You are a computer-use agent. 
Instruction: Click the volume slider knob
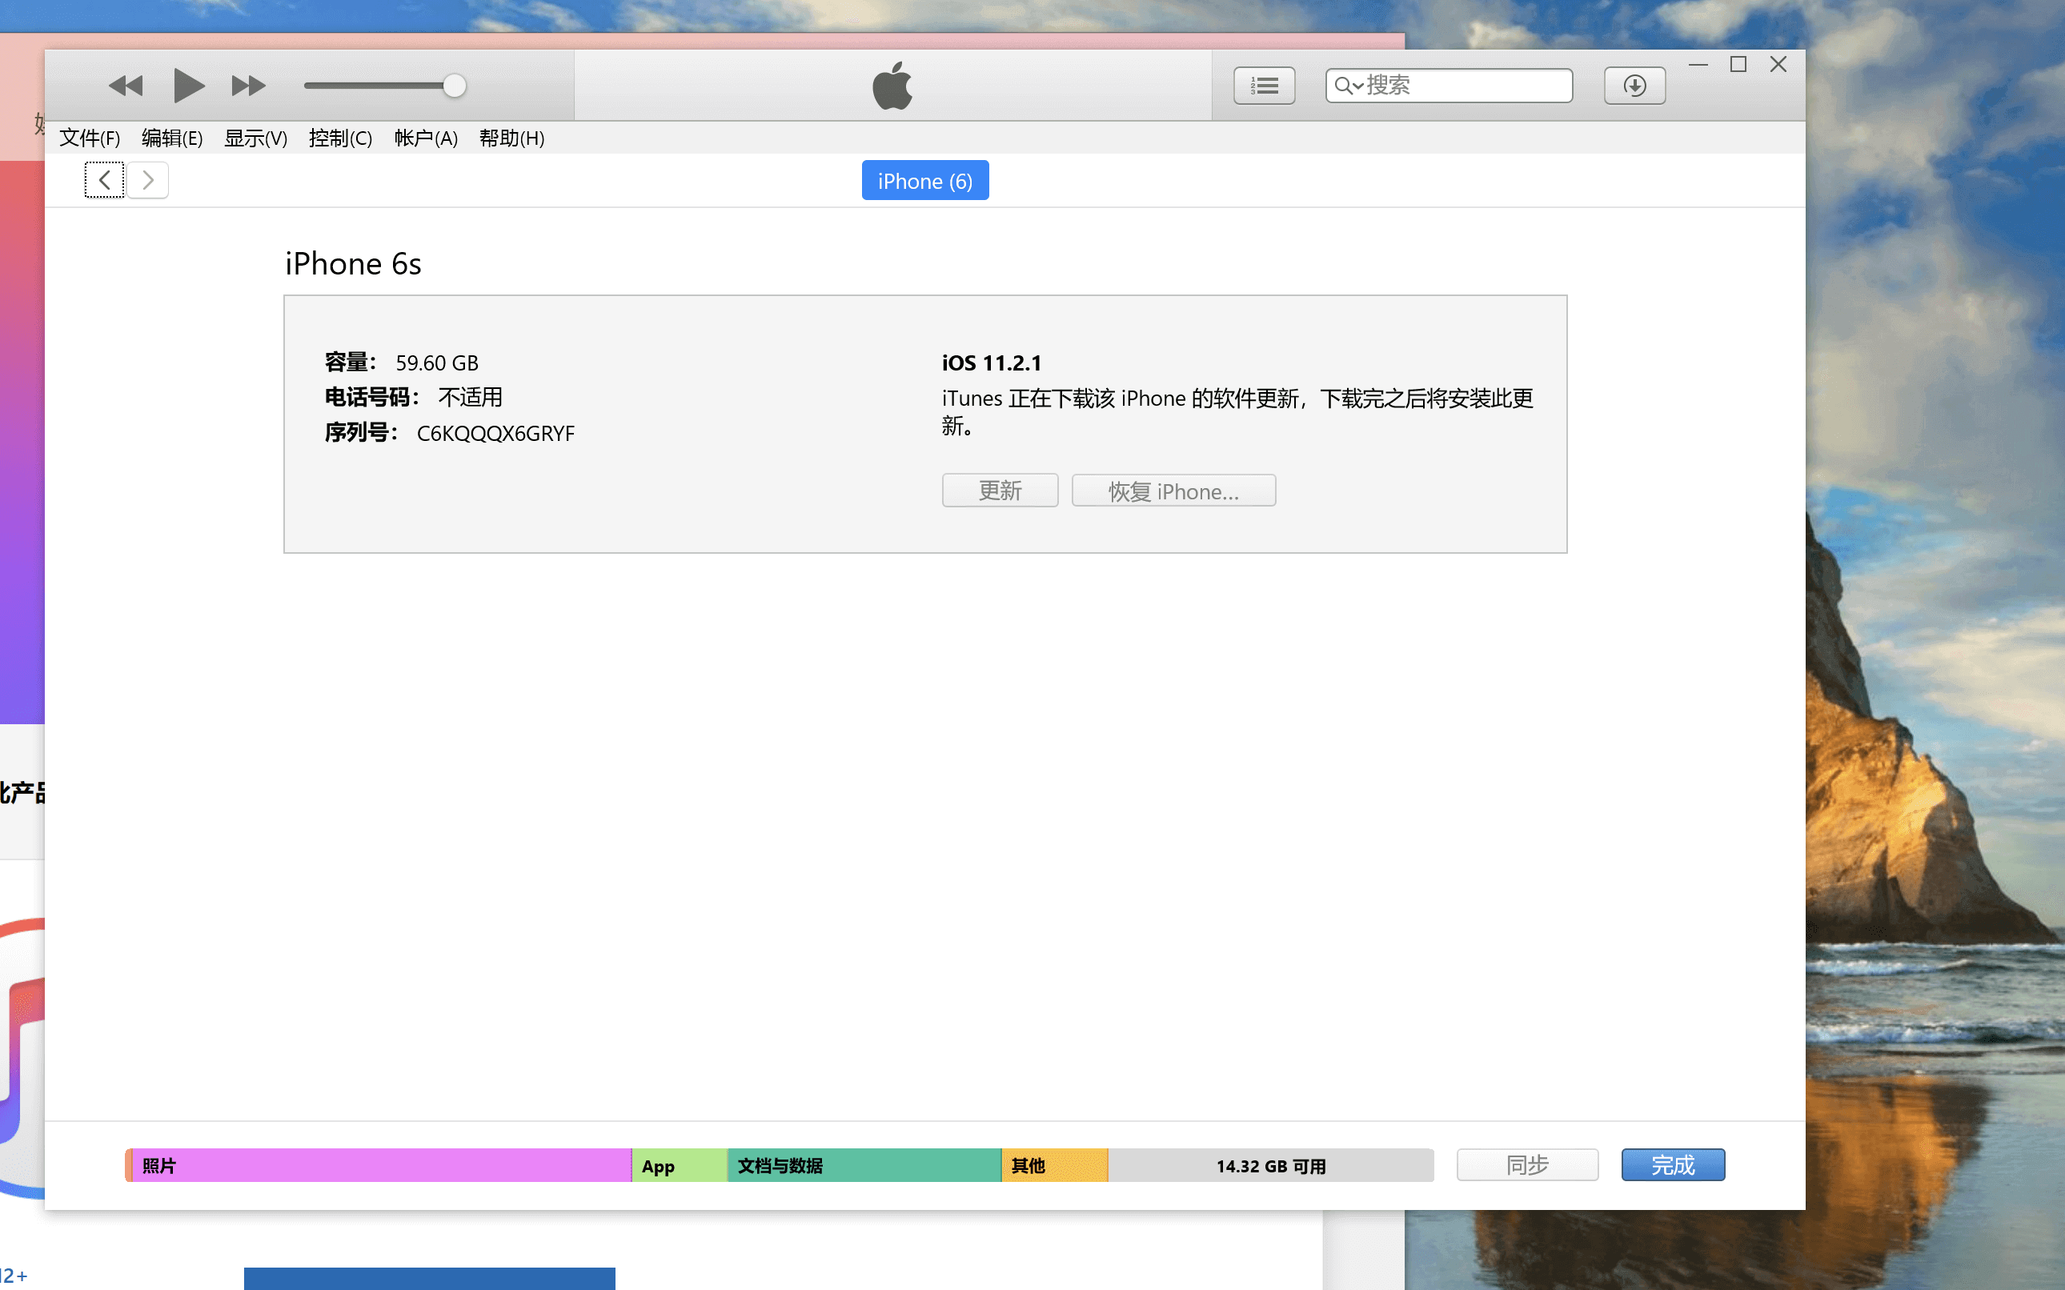[455, 86]
